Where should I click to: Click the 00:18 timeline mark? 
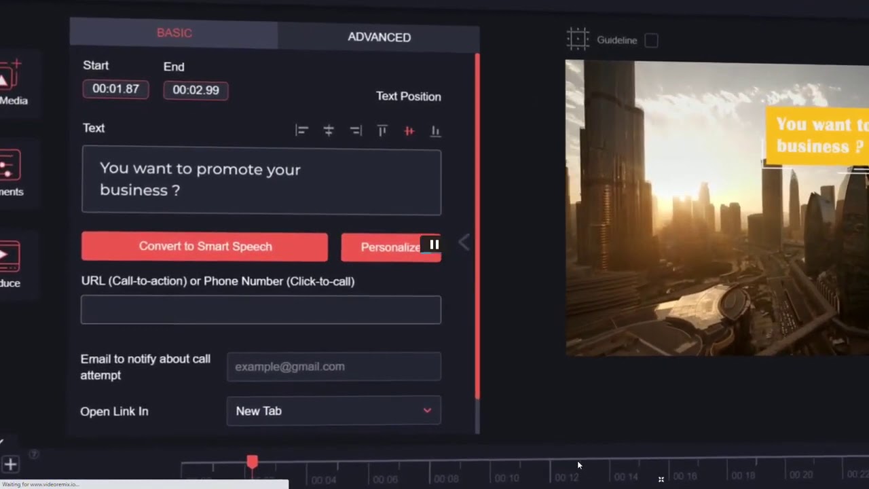pos(743,476)
